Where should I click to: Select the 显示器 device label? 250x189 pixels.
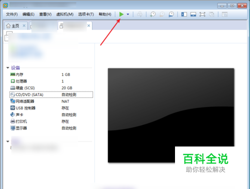point(21,128)
